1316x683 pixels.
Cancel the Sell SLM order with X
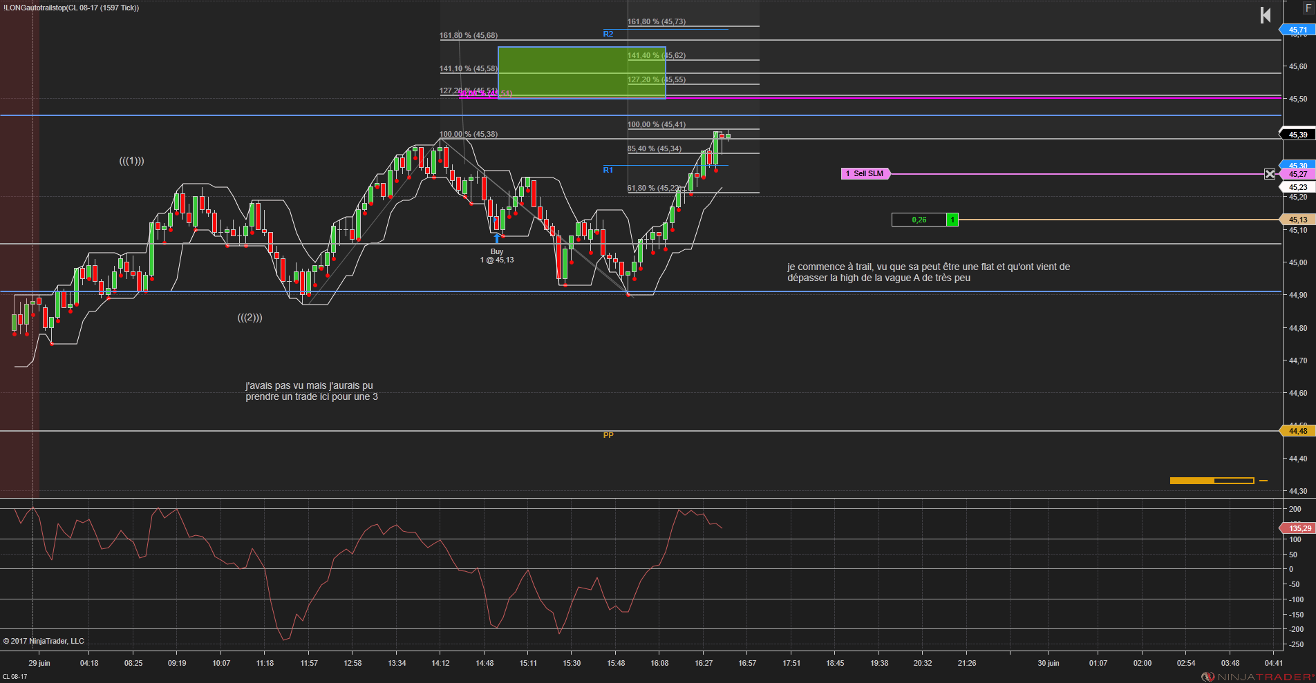[x=1270, y=174]
